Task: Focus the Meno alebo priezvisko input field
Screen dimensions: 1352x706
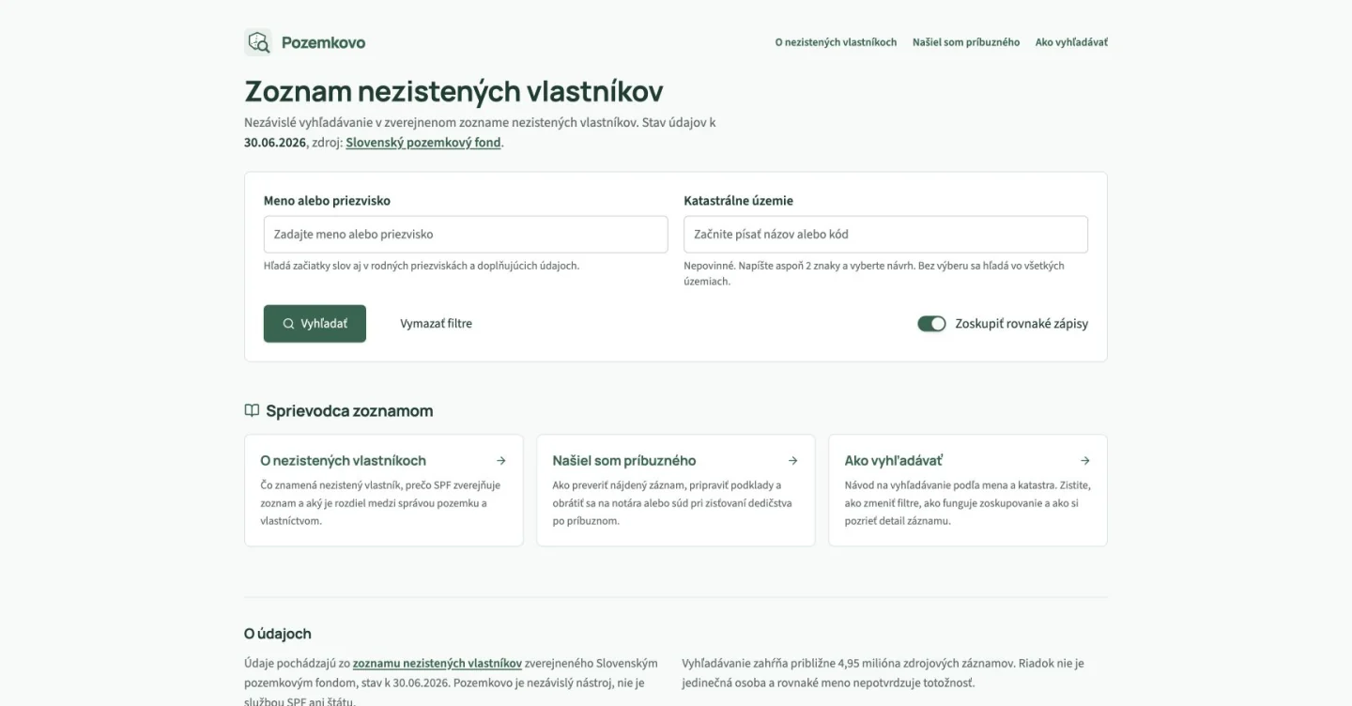Action: [x=466, y=235]
